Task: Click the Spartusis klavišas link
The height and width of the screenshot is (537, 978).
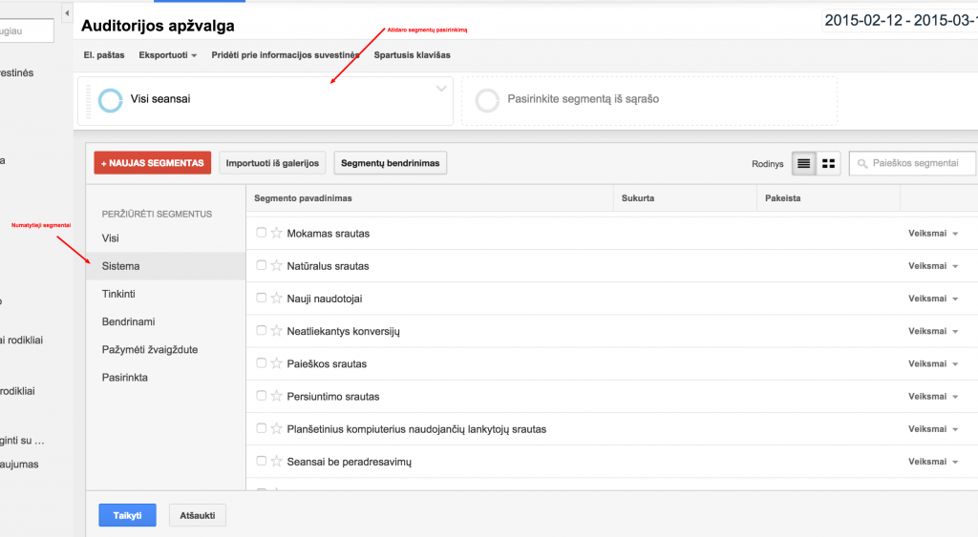Action: pos(413,54)
